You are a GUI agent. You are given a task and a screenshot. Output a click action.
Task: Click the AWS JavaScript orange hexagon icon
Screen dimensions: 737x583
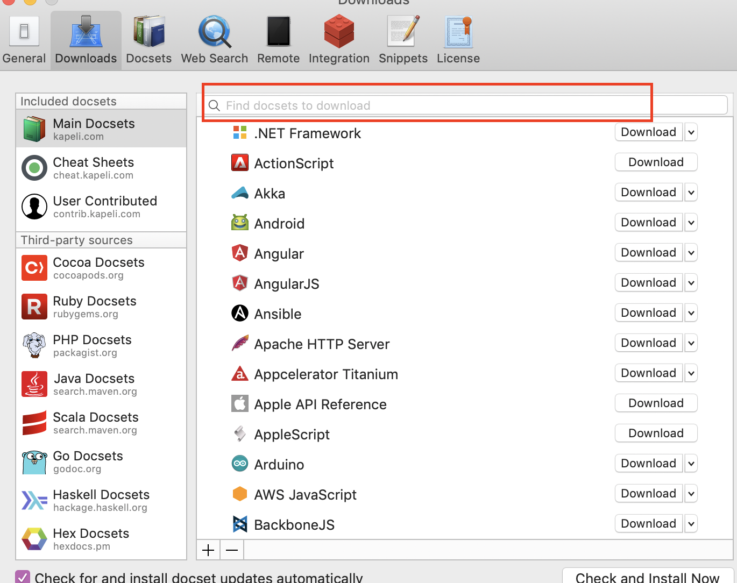(x=240, y=494)
